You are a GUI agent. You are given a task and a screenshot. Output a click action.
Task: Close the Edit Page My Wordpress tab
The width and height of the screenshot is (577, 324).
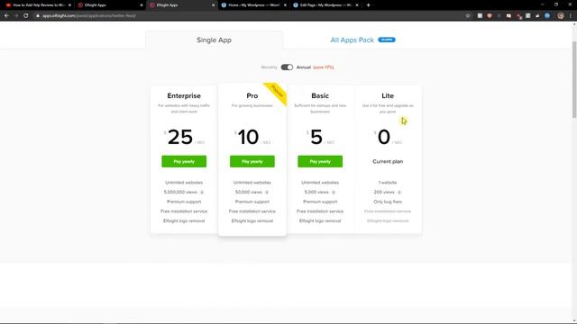pos(357,5)
